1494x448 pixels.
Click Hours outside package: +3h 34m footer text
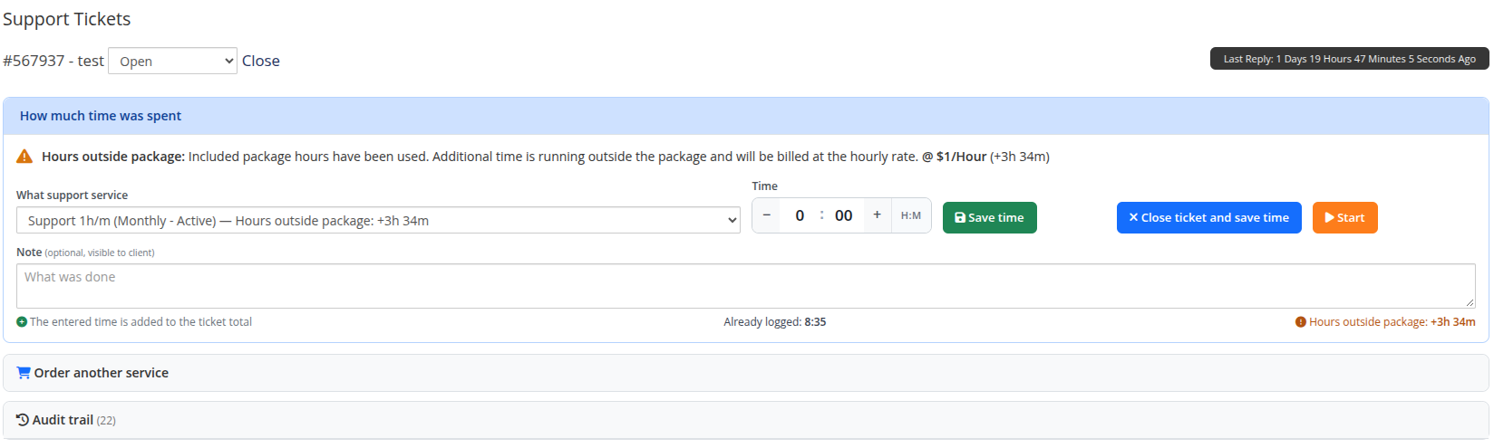click(x=1392, y=322)
